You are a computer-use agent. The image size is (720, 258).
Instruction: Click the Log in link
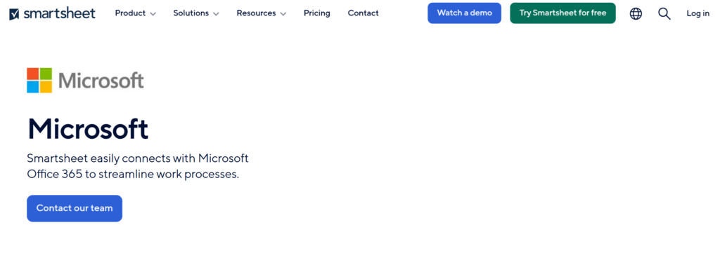click(x=698, y=13)
